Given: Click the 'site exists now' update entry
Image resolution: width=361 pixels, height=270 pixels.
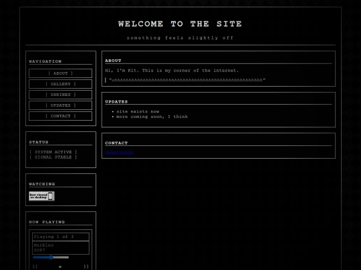Looking at the screenshot, I should (138, 111).
